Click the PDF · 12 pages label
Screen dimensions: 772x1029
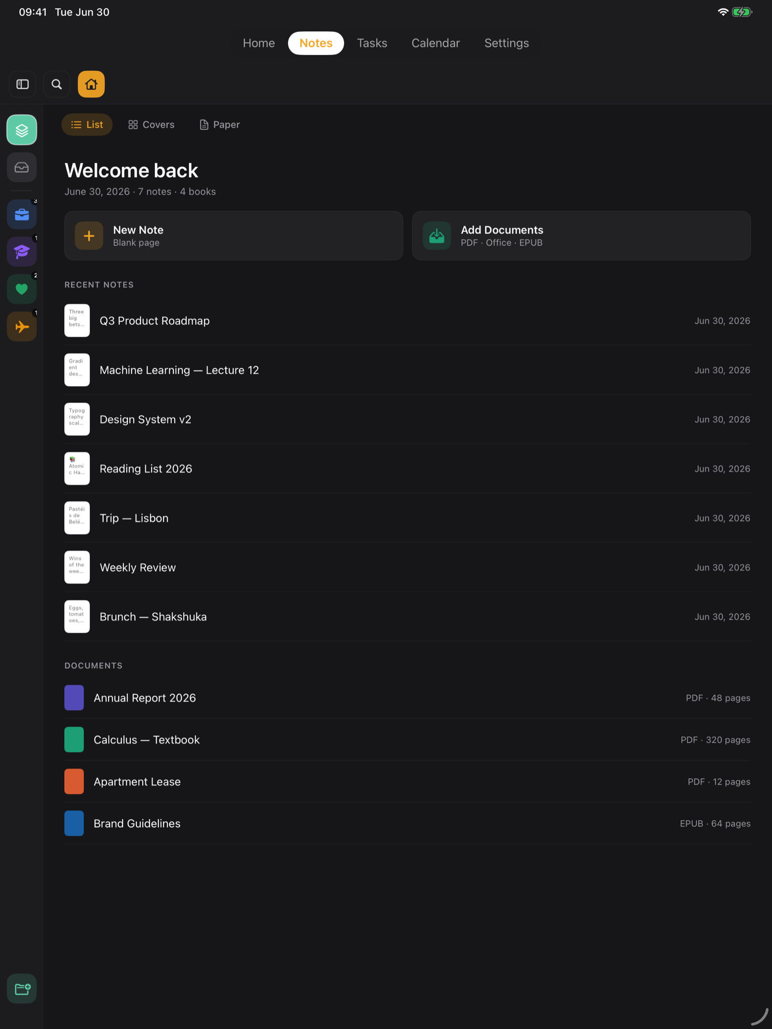[x=719, y=782]
